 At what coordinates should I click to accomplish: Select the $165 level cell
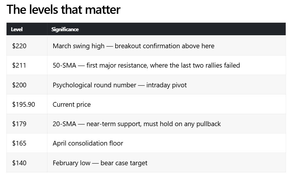click(x=19, y=143)
